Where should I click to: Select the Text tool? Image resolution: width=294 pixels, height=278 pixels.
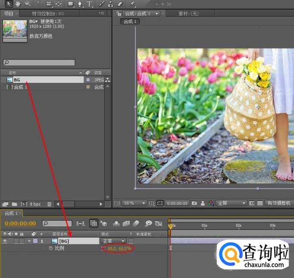90,4
